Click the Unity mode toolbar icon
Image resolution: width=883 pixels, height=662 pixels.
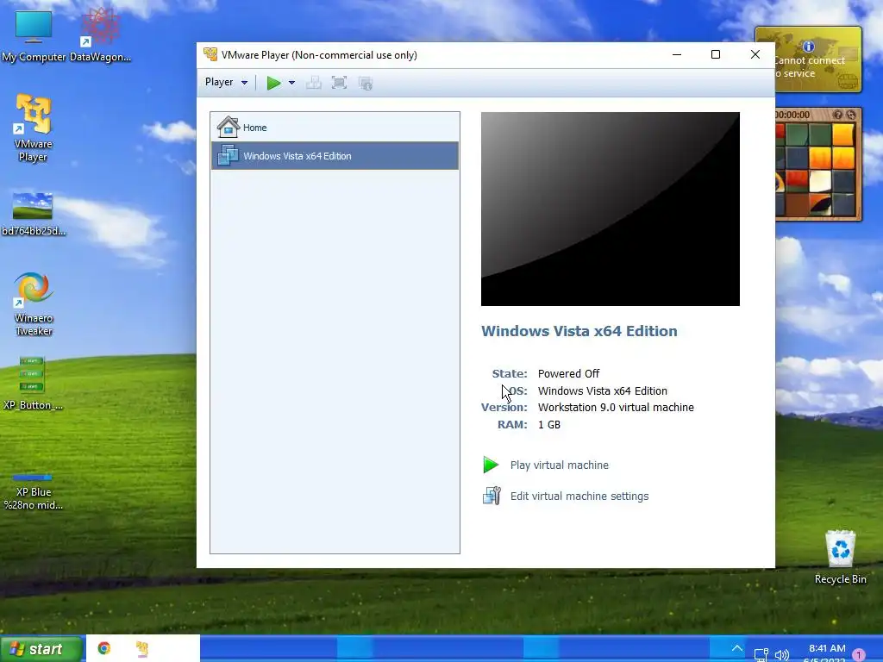coord(366,84)
